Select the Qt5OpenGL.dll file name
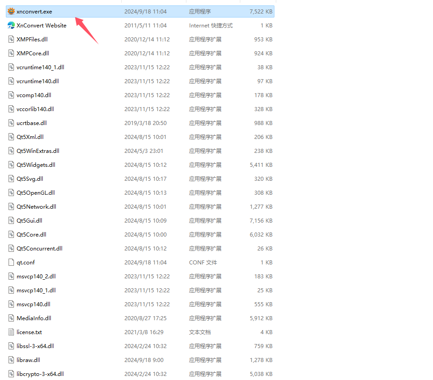Image resolution: width=433 pixels, height=380 pixels. [35, 193]
